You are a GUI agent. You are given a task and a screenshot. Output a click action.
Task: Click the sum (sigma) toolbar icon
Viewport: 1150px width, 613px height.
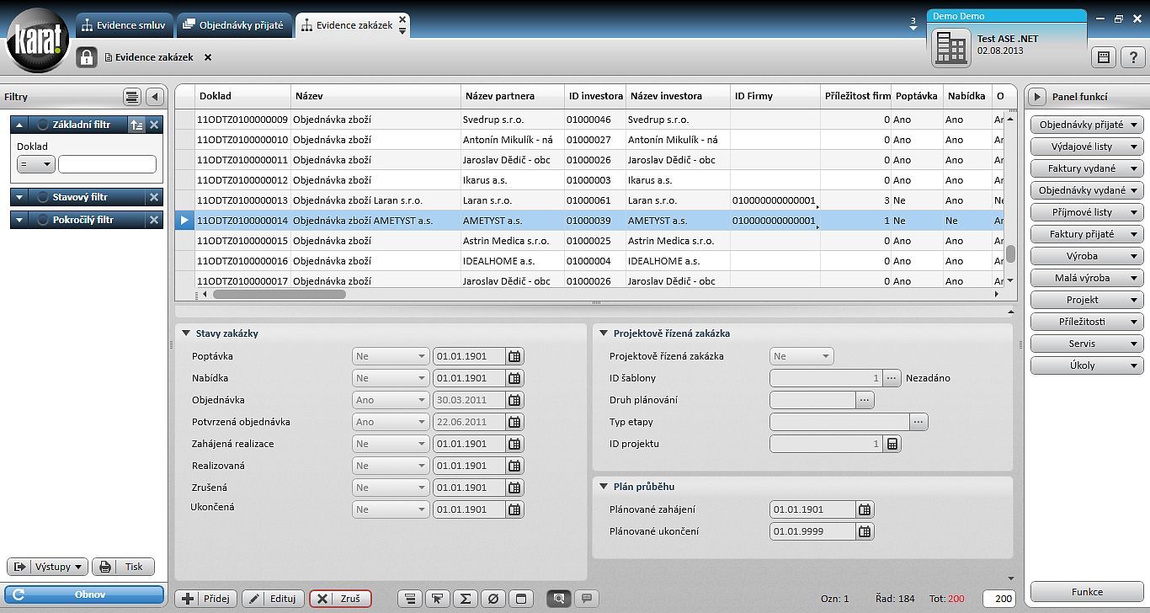pyautogui.click(x=465, y=599)
